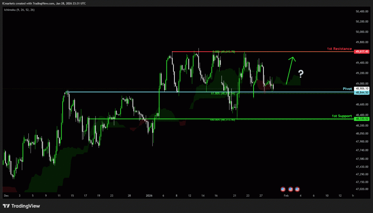The width and height of the screenshot is (373, 213).
Task: Click the 100.00% Fibonacci level label
Action: 222,120
